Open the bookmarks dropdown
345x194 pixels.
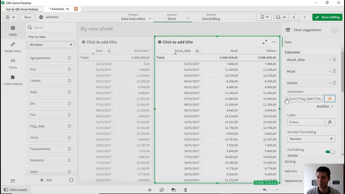point(264,17)
